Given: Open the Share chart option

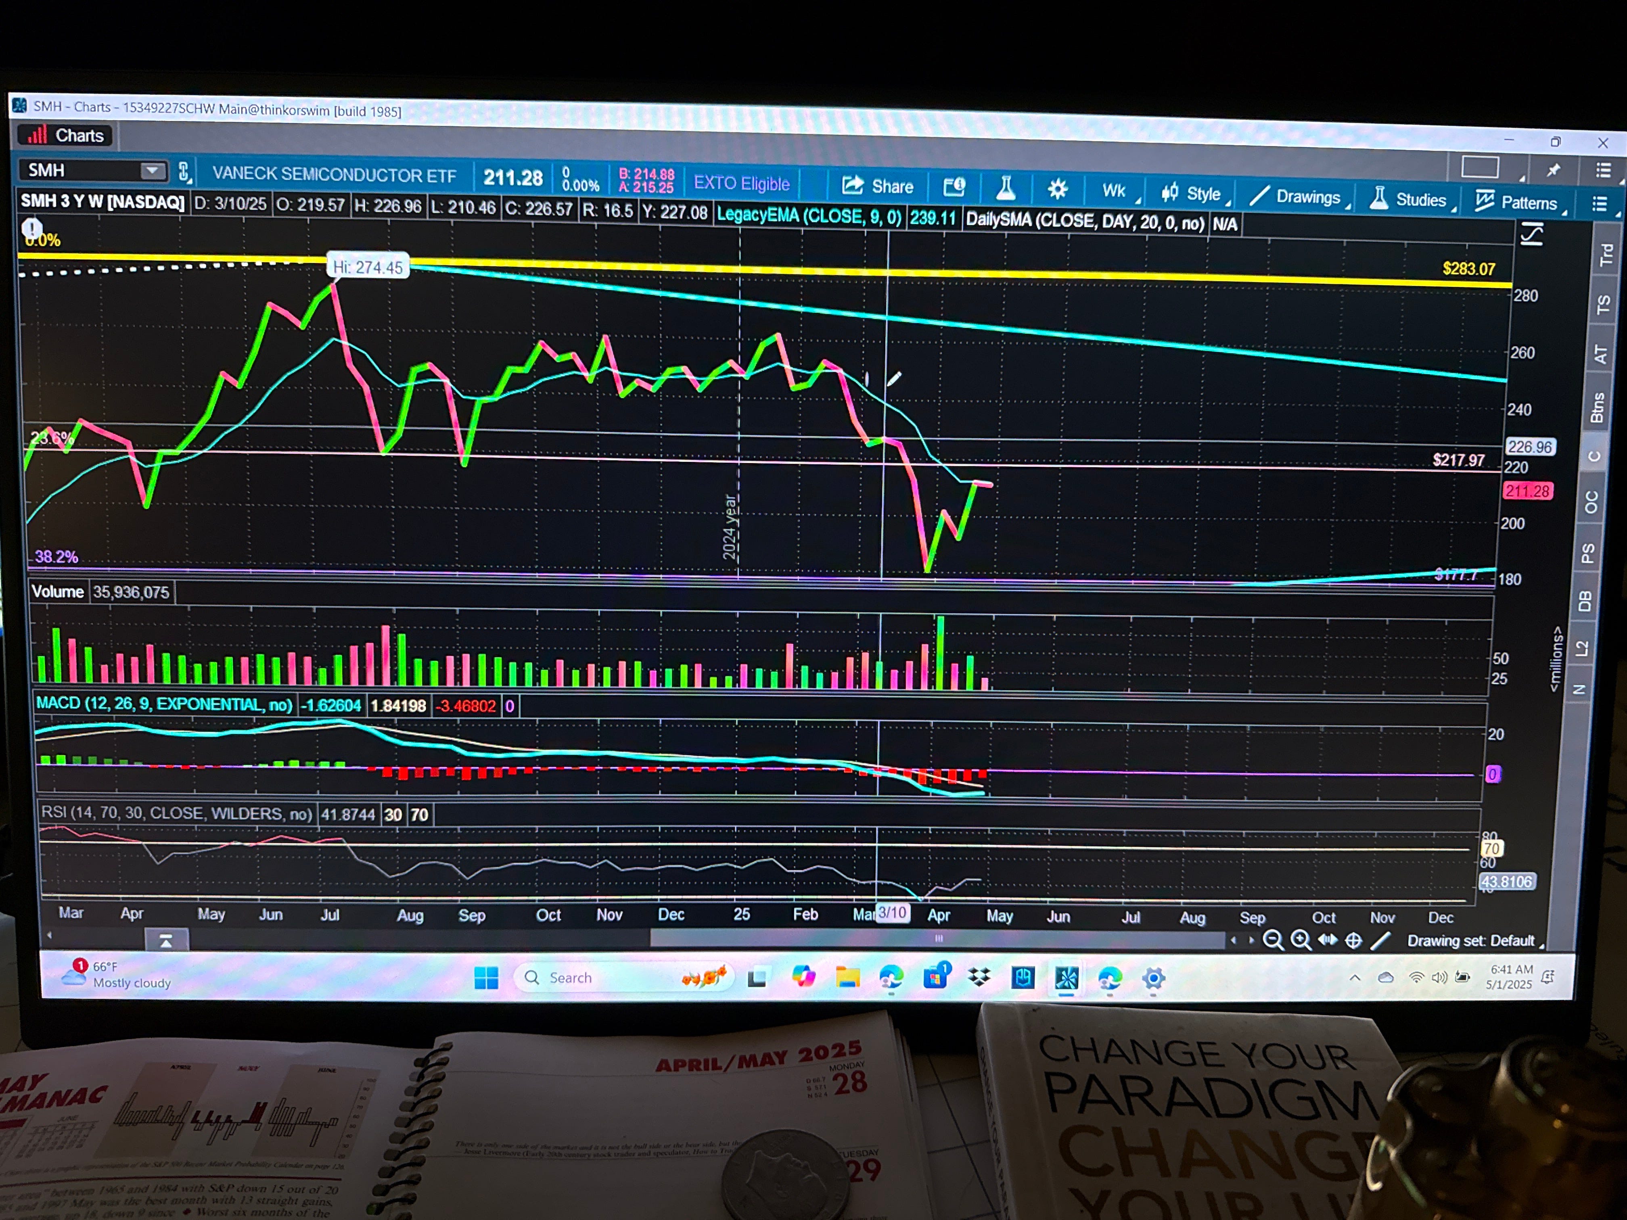Looking at the screenshot, I should (x=878, y=186).
